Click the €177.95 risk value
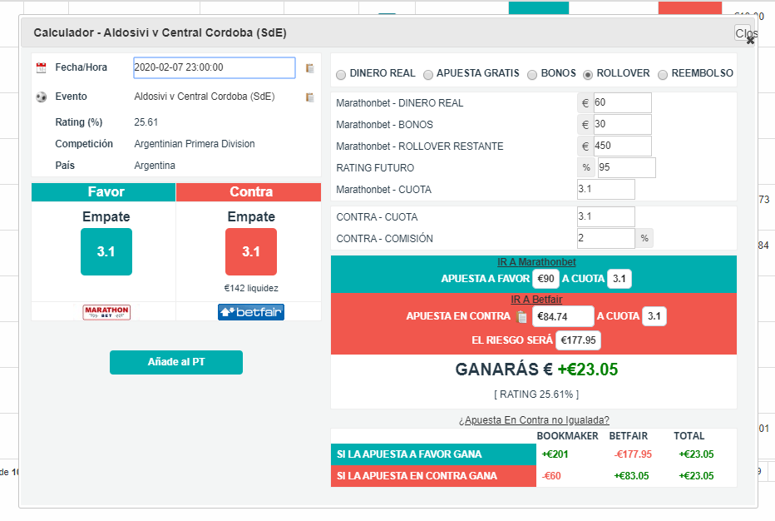Screen dimensions: 775x521 pos(578,340)
